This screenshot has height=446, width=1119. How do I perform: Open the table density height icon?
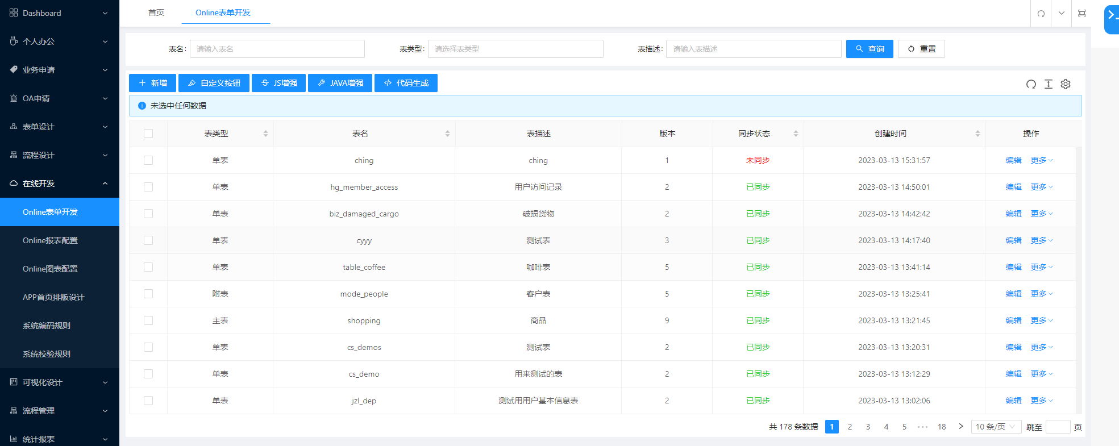tap(1049, 84)
